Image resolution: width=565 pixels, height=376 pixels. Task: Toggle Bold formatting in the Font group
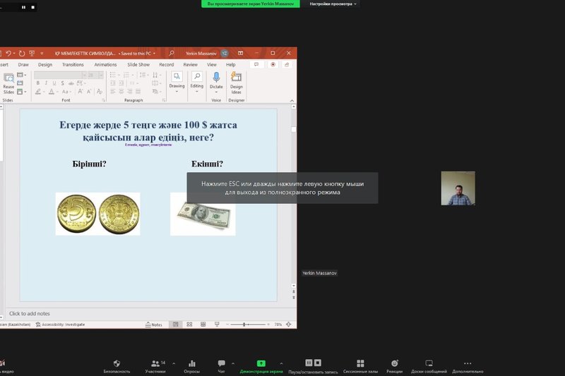point(38,83)
